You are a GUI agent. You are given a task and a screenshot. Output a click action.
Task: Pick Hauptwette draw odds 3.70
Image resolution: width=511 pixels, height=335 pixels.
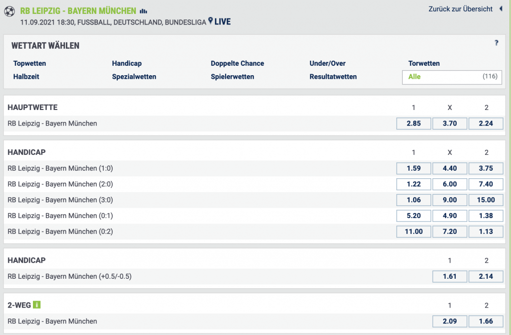coord(450,123)
